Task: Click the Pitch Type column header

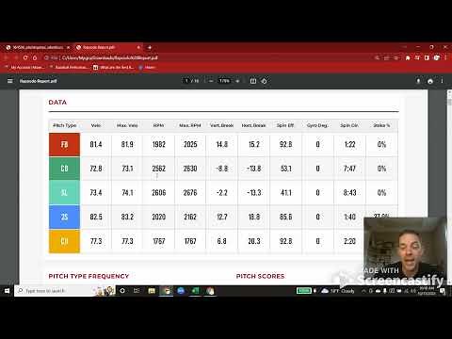Action: click(x=64, y=125)
